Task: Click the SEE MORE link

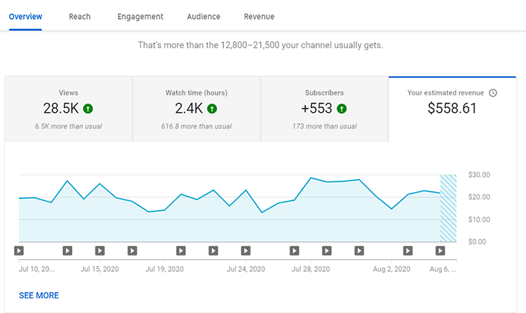Action: 39,295
